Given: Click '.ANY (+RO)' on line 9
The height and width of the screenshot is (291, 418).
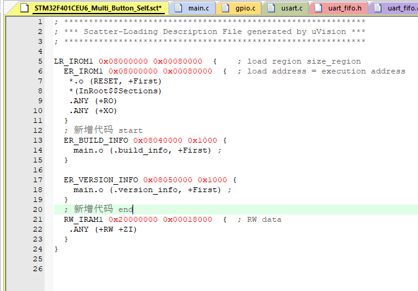Looking at the screenshot, I should 93,101.
